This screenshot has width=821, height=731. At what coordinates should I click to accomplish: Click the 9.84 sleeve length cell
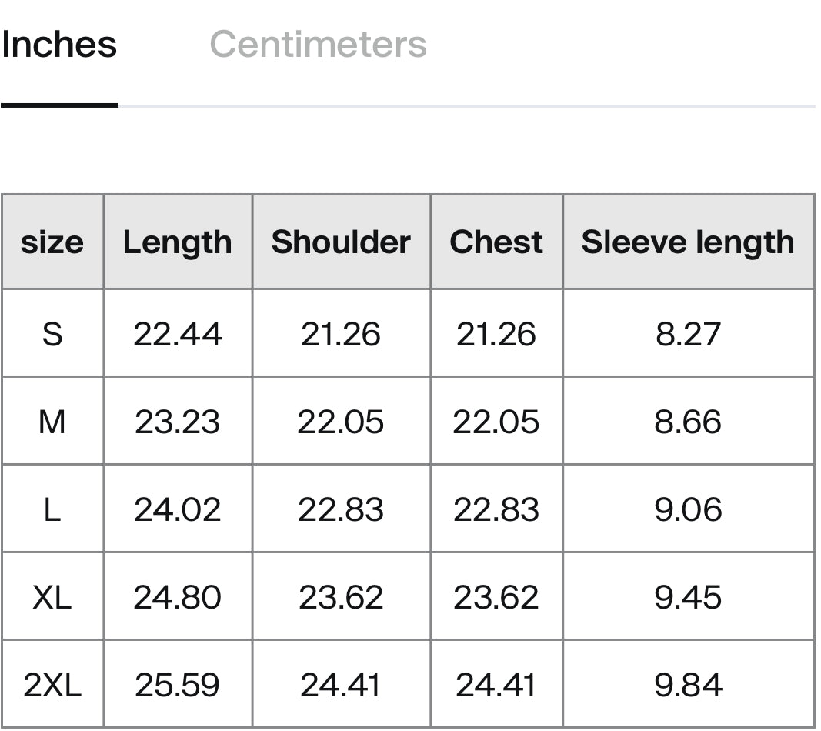coord(688,684)
